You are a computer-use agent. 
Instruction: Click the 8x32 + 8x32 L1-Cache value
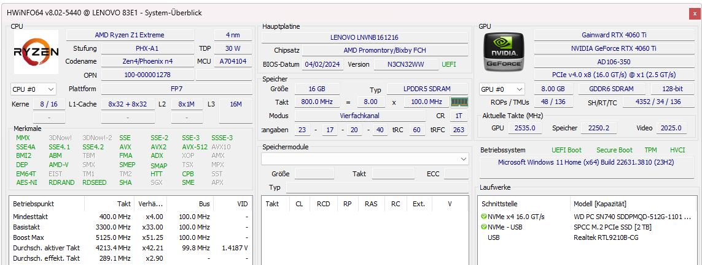128,104
